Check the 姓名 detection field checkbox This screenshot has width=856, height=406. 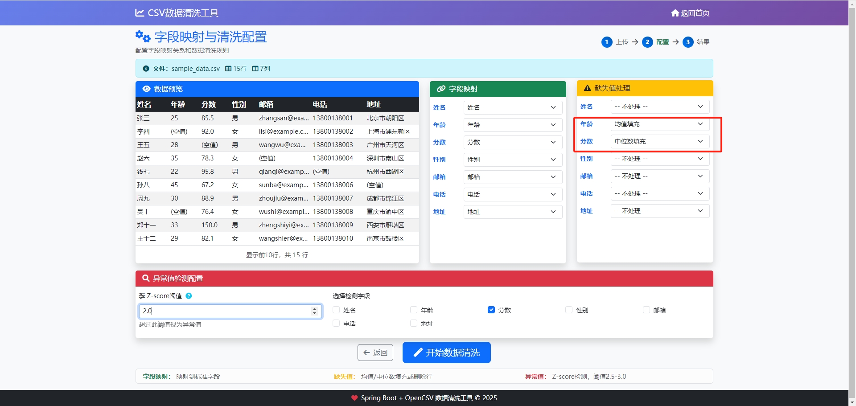click(336, 310)
